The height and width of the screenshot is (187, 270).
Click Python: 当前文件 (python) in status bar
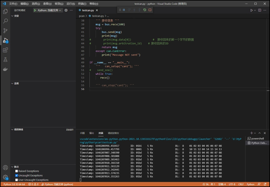point(57,185)
